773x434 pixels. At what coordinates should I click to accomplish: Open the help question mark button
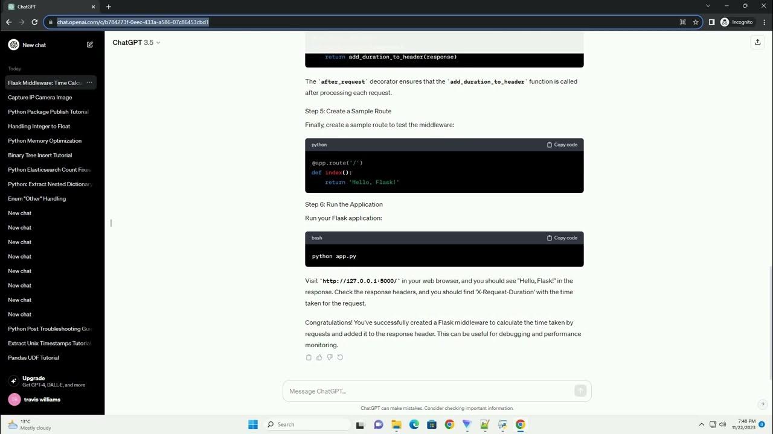[x=763, y=404]
